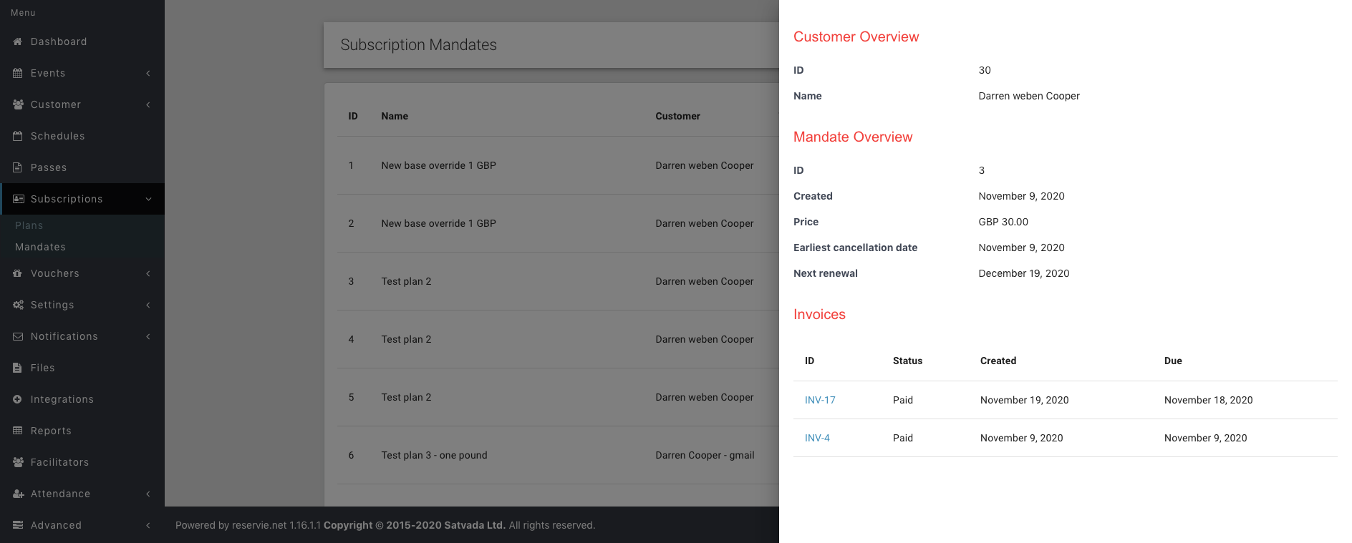Image resolution: width=1352 pixels, height=543 pixels.
Task: Expand the Customer menu chevron
Action: pyautogui.click(x=148, y=104)
